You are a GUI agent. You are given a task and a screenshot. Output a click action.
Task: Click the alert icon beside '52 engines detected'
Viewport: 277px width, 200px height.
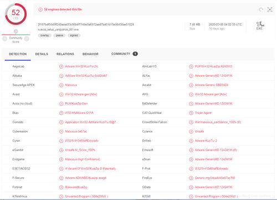pos(40,9)
